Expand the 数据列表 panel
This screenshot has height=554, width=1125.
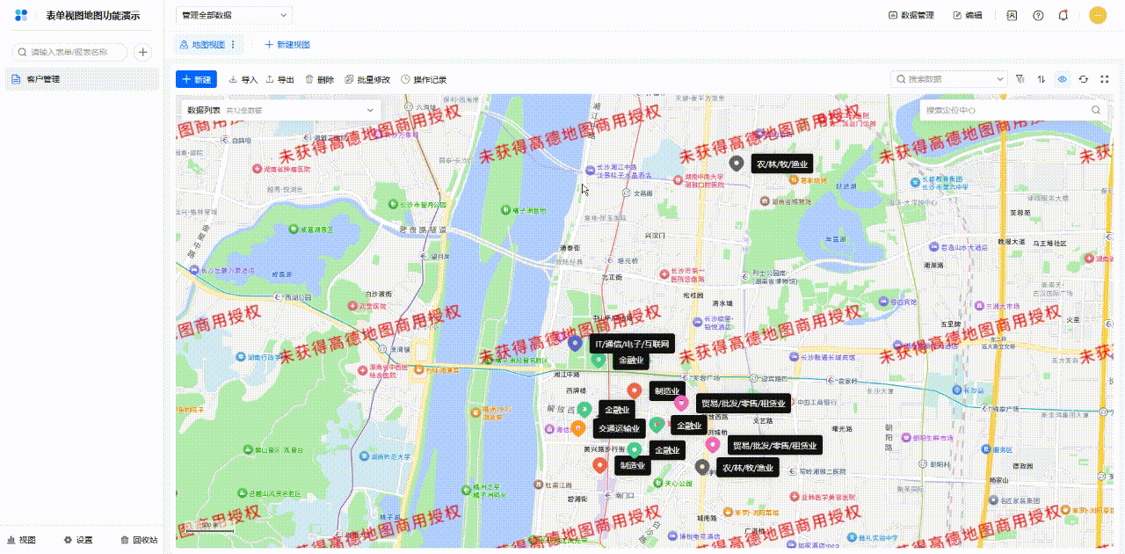point(370,111)
